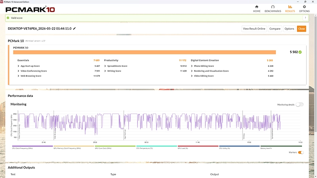This screenshot has width=317, height=178.
Task: Click the pencil icon to rename result
Action: pos(74,28)
